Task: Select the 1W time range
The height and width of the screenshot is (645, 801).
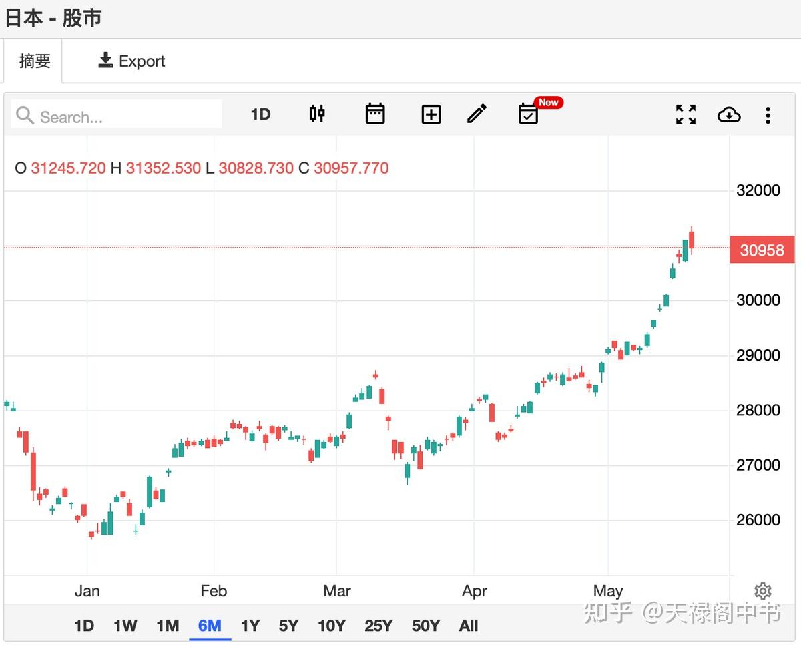Action: [x=125, y=626]
